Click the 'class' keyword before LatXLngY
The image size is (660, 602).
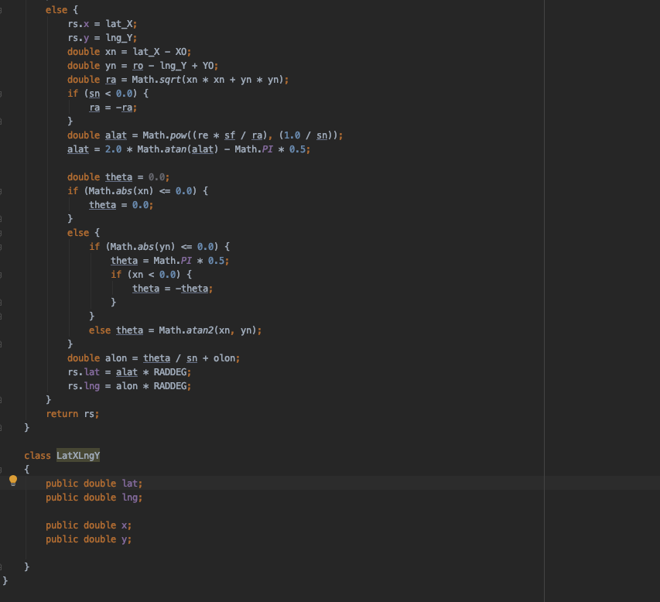[37, 456]
